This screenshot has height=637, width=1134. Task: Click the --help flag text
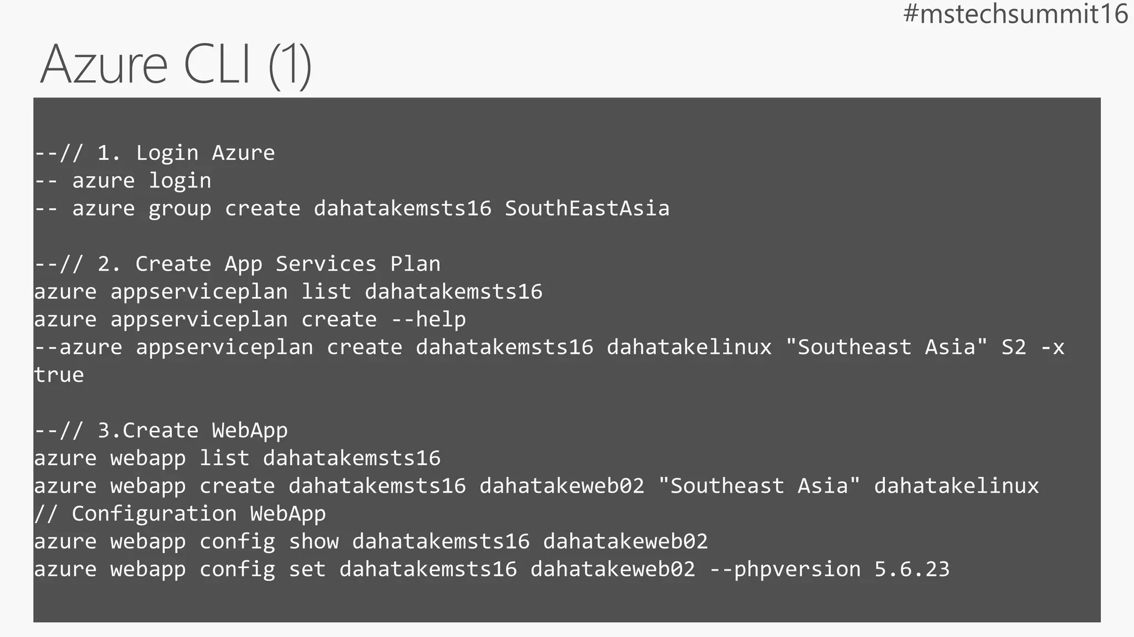point(429,320)
